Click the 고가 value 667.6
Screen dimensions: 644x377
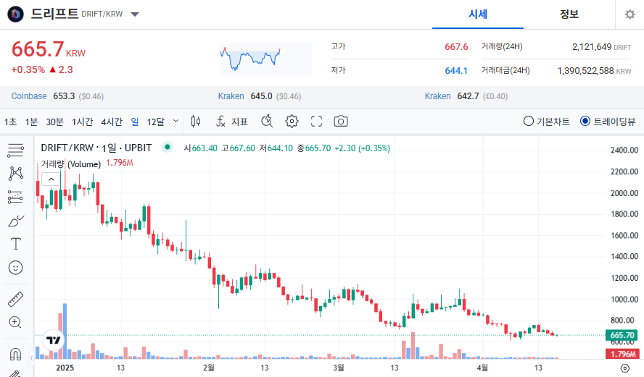tap(456, 47)
